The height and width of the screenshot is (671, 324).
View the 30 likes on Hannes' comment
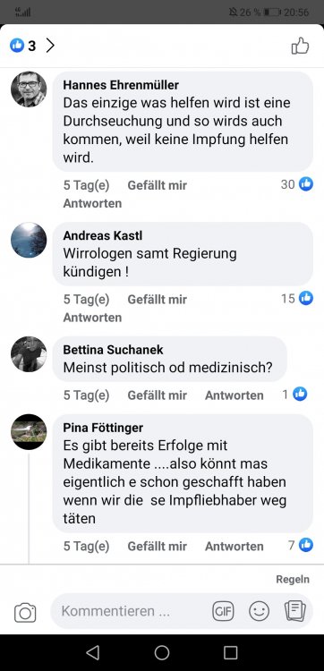(x=297, y=184)
